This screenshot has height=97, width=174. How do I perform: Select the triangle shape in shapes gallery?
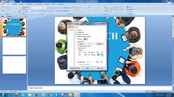[89, 9]
